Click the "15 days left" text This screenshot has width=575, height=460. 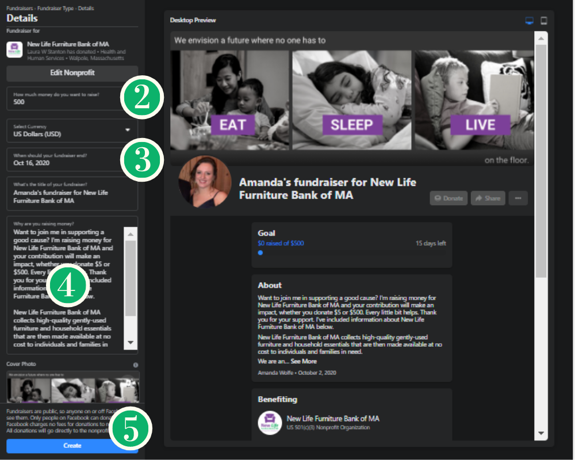pos(431,243)
